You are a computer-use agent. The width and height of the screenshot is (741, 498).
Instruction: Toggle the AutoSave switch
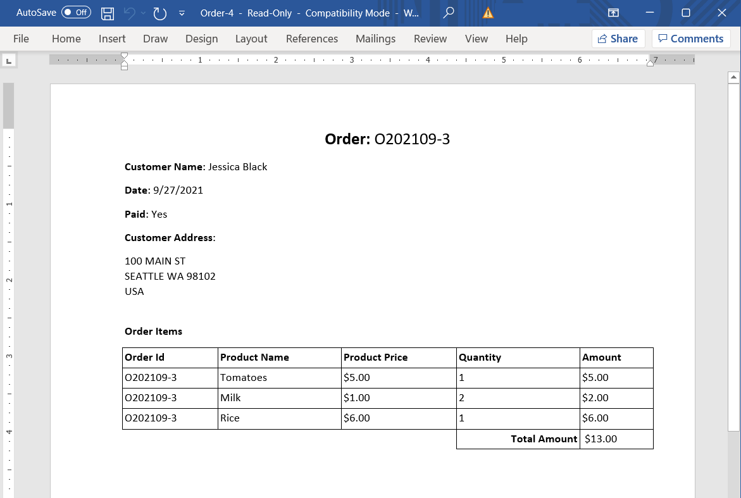[x=76, y=13]
